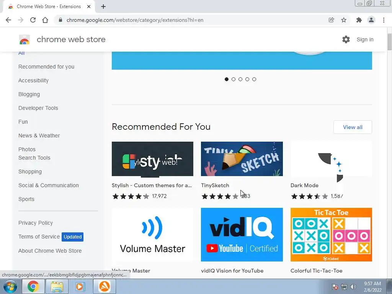Image resolution: width=392 pixels, height=294 pixels.
Task: Click the Chrome Web Store logo
Action: (24, 39)
